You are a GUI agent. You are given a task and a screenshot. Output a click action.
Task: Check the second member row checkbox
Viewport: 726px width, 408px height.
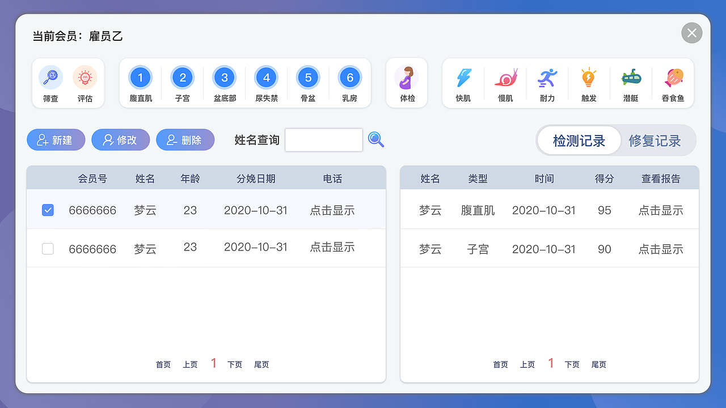coord(48,248)
